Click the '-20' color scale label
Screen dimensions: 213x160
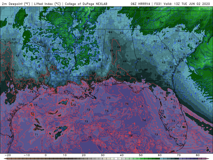(8, 155)
